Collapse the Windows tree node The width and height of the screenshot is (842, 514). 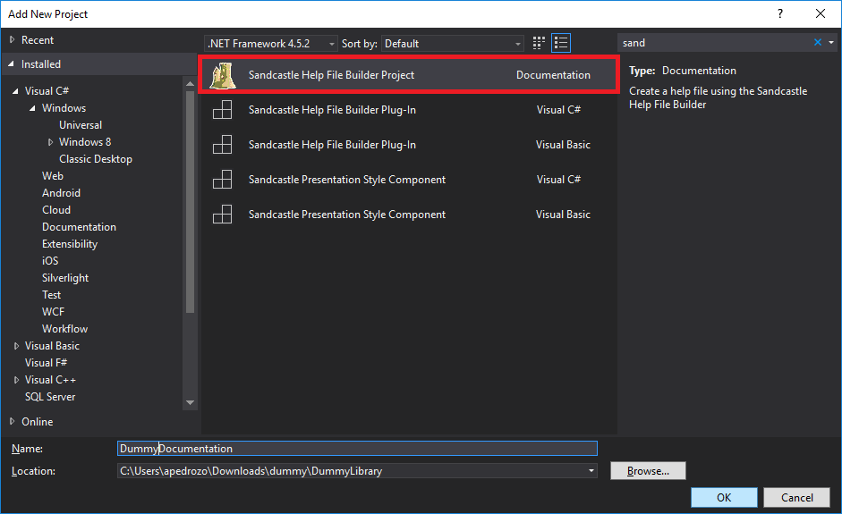(x=33, y=108)
